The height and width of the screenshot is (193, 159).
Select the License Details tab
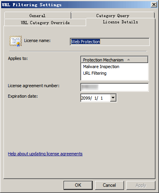(x=120, y=22)
